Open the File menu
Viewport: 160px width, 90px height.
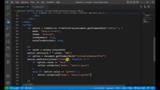click(12, 2)
